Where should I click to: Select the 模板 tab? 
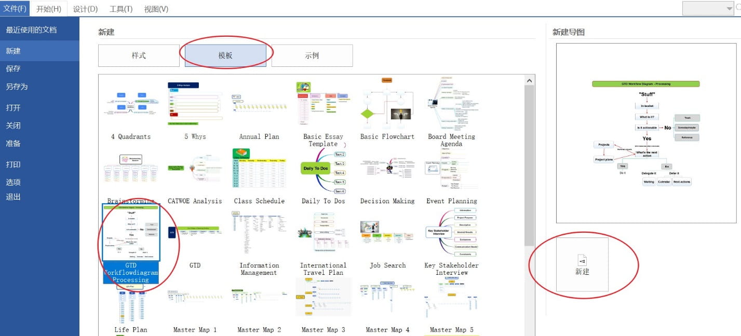(225, 55)
